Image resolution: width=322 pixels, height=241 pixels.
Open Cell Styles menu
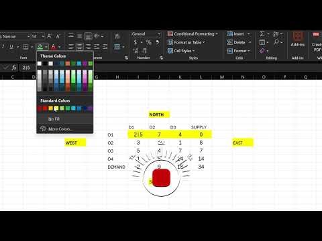pos(181,51)
